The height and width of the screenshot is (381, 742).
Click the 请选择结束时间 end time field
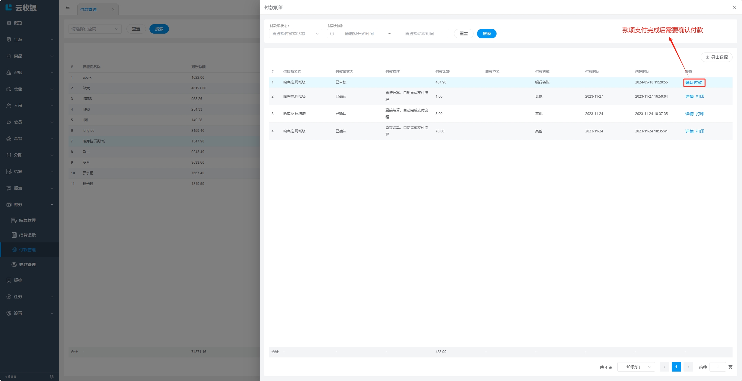pos(419,34)
